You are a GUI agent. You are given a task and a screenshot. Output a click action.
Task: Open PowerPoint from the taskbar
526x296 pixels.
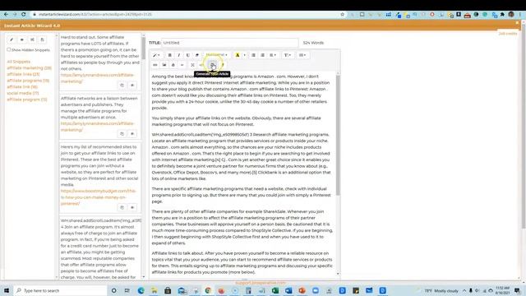[x=302, y=290]
